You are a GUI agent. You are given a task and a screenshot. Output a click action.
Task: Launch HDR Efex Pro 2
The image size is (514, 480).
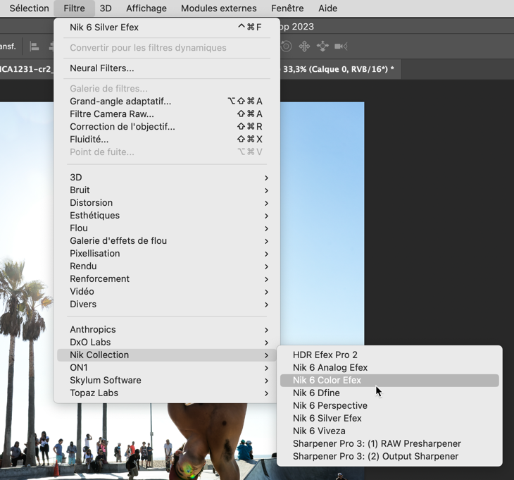coord(389,355)
